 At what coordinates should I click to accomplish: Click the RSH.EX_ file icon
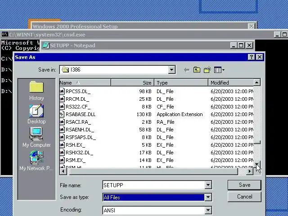[x=62, y=145]
